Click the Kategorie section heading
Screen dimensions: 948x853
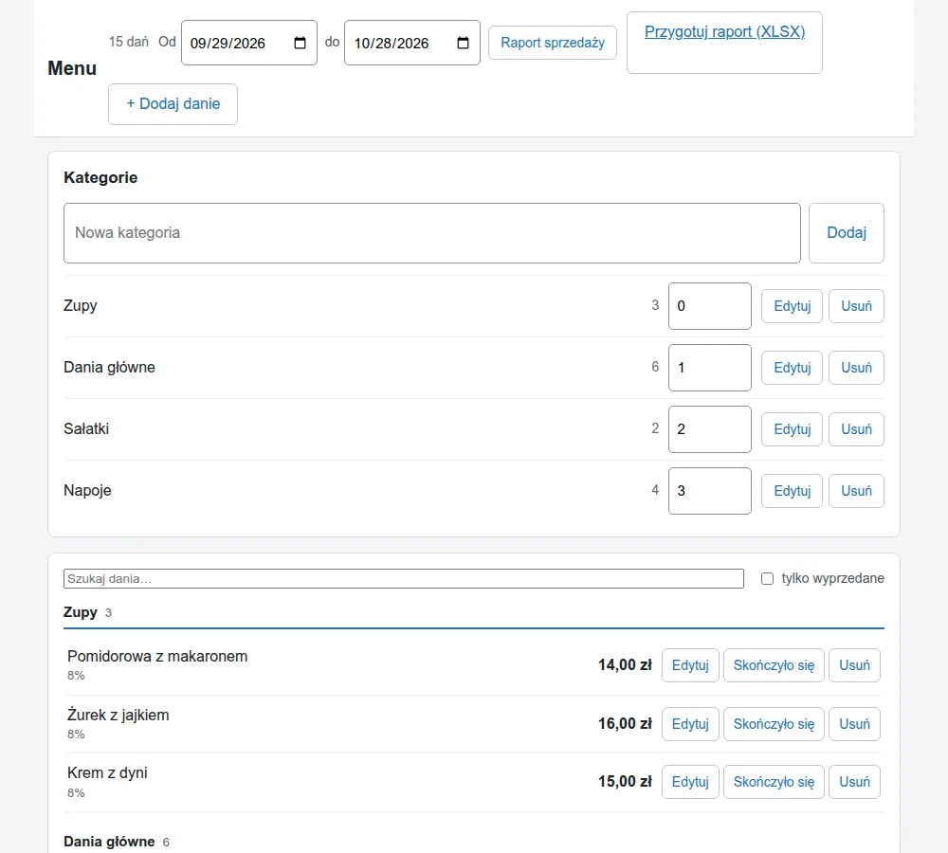tap(100, 178)
